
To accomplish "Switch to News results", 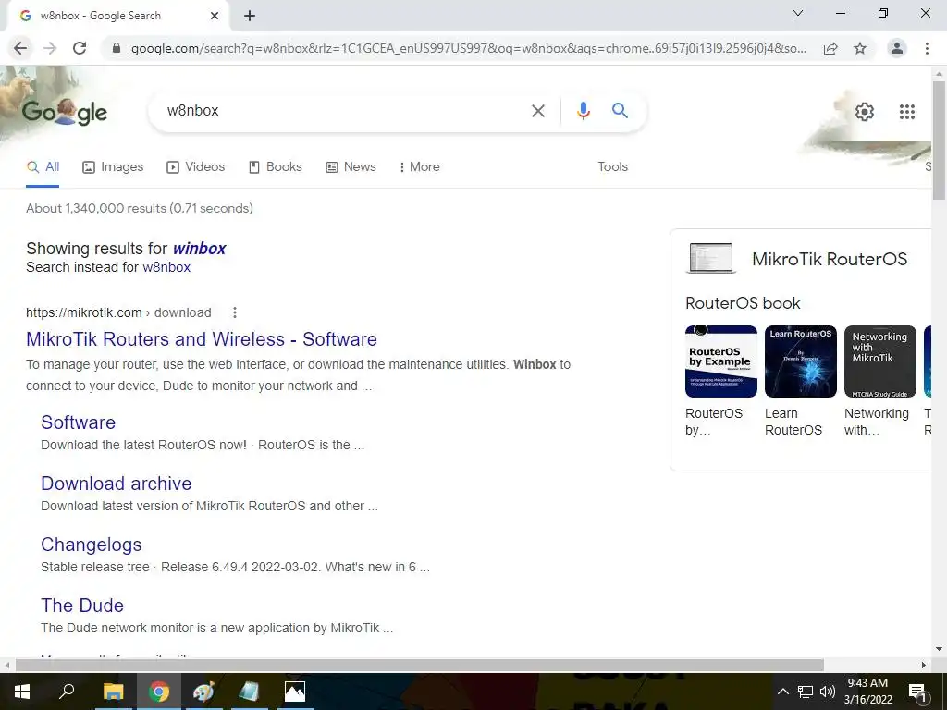I will (351, 167).
